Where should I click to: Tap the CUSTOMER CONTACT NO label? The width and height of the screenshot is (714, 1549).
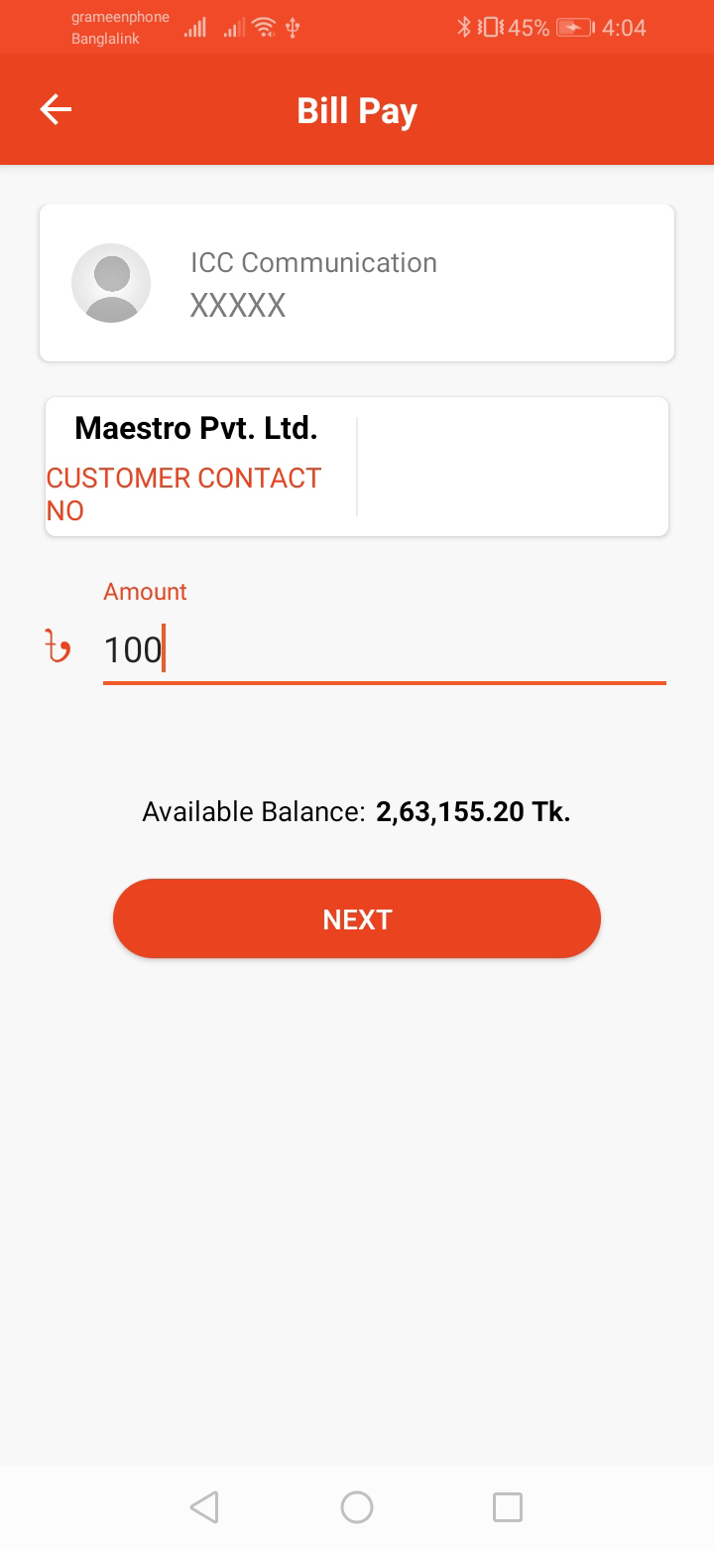[x=183, y=493]
